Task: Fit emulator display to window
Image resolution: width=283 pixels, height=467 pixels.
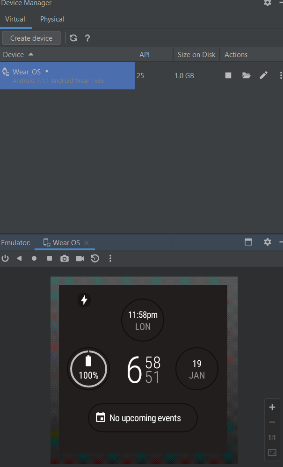Action: [x=272, y=452]
